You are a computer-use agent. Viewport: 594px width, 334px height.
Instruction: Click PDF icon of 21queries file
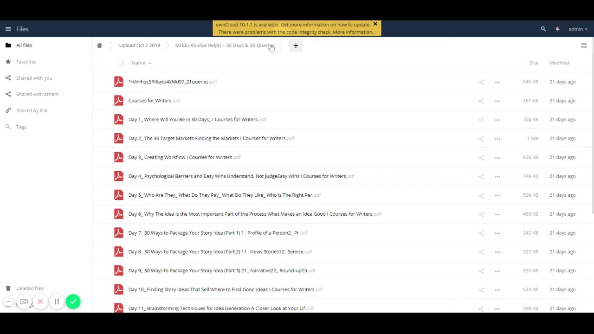[119, 82]
